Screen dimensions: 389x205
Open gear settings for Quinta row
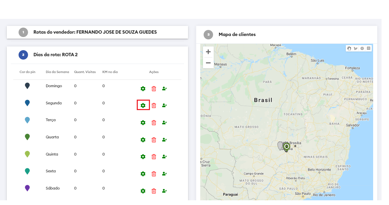[x=143, y=157]
